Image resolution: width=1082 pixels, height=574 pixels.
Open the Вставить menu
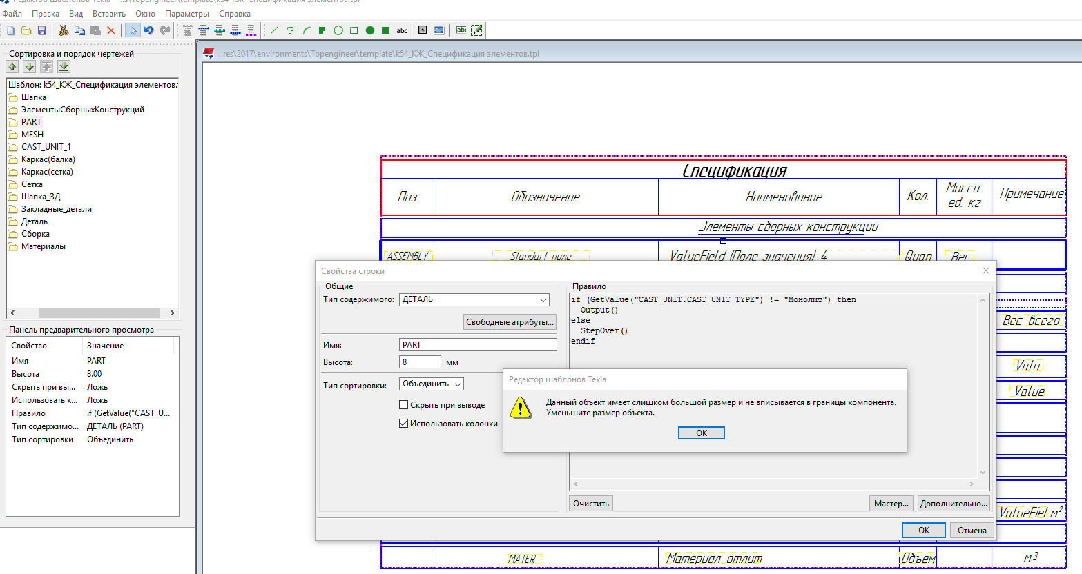click(x=109, y=14)
